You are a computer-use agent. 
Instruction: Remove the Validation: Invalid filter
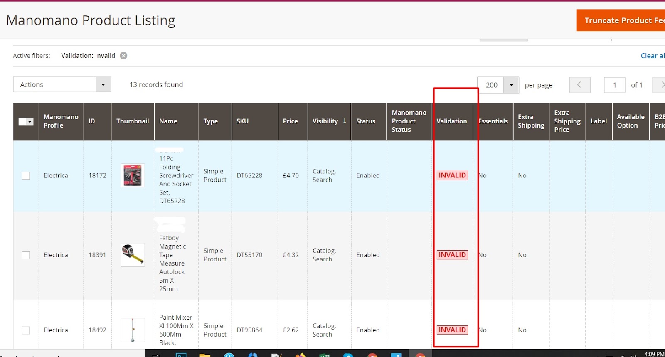[123, 56]
